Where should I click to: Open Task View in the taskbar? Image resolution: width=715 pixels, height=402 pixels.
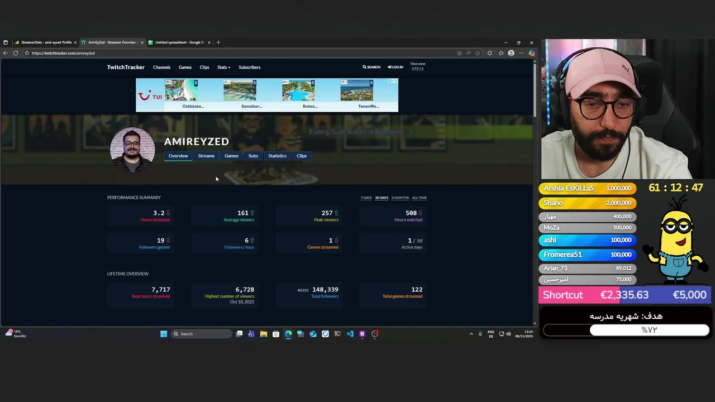click(239, 334)
